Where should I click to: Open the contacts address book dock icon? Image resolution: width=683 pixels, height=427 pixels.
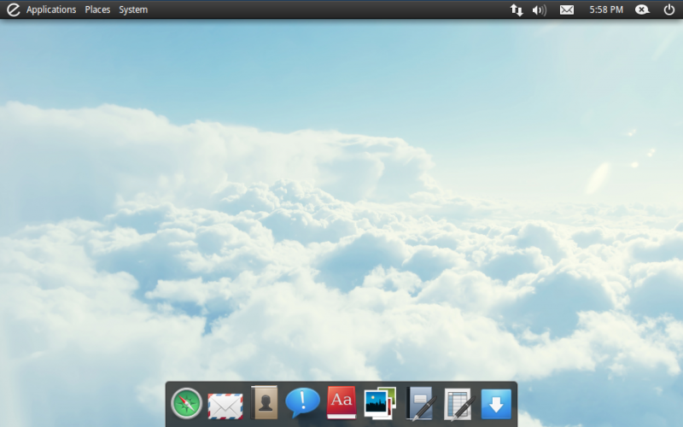click(x=264, y=402)
